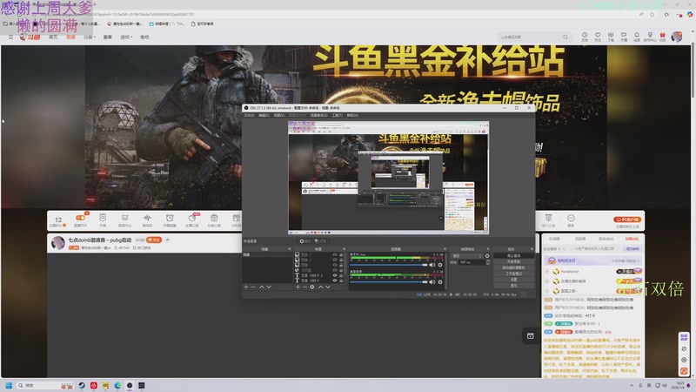Pop out the OBS sources dock

(x=344, y=249)
